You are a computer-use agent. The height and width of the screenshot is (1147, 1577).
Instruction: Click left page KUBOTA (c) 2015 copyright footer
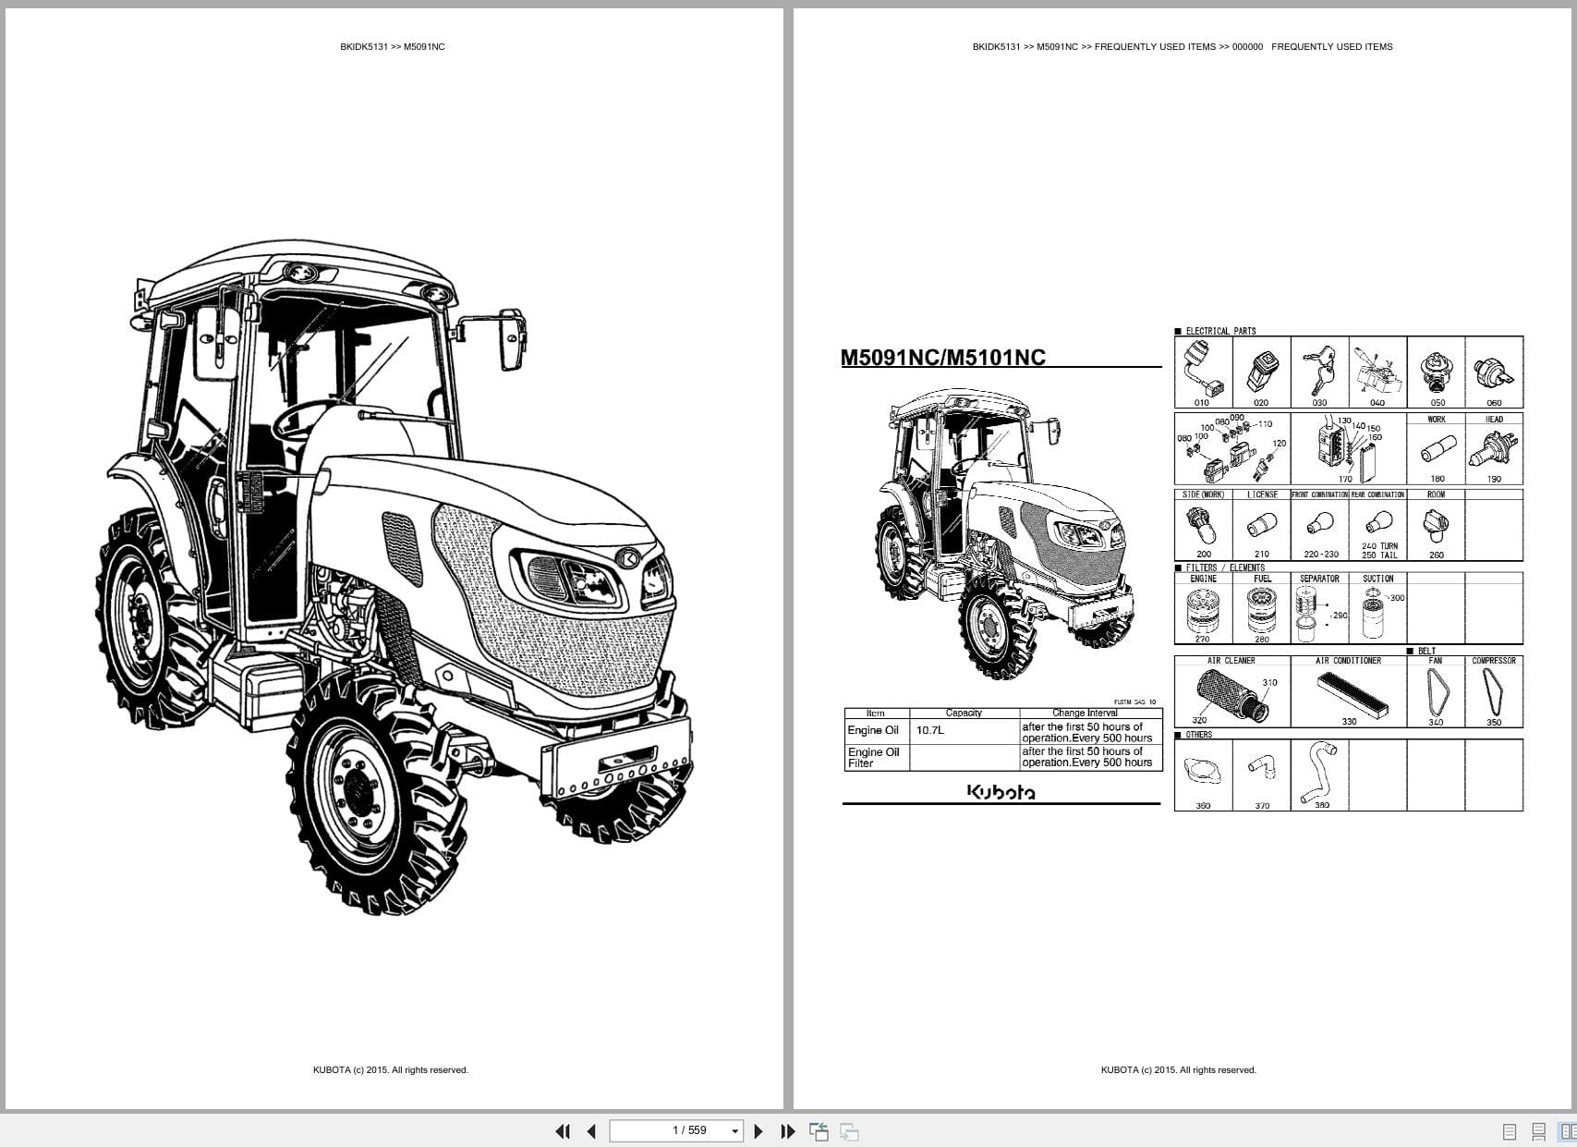pos(391,1070)
